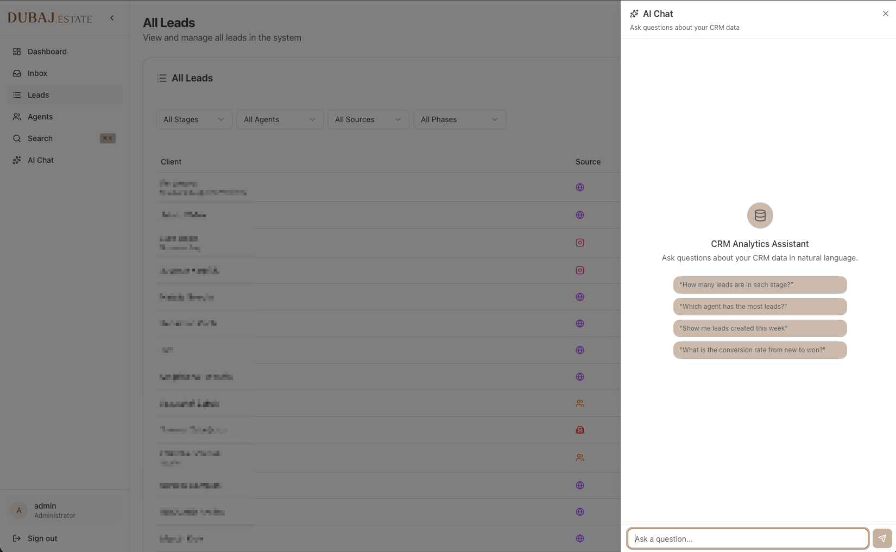Click the ⌘K shortcut badge
This screenshot has width=896, height=552.
(x=108, y=138)
